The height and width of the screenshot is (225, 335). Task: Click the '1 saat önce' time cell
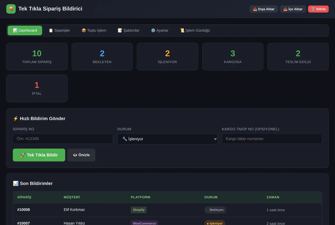coord(276,210)
